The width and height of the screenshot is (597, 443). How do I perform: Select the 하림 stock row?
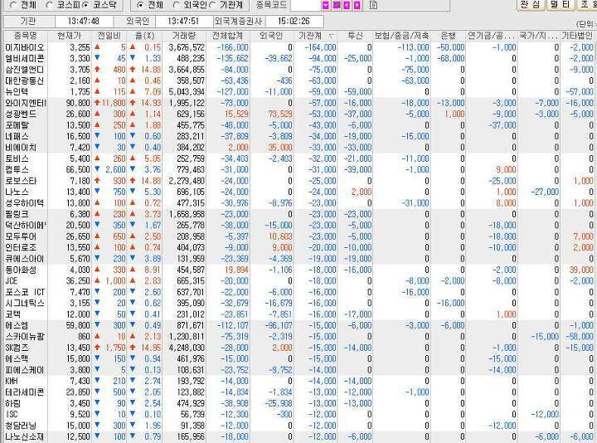298,403
